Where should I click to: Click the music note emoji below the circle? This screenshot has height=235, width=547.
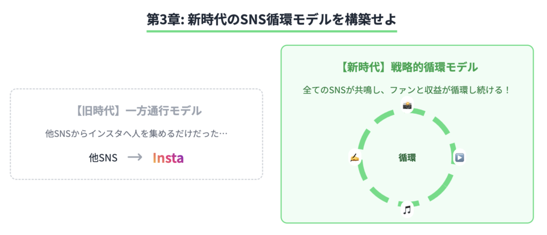[407, 210]
